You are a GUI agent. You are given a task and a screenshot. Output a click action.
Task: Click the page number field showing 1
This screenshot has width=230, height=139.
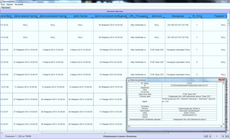216,136
